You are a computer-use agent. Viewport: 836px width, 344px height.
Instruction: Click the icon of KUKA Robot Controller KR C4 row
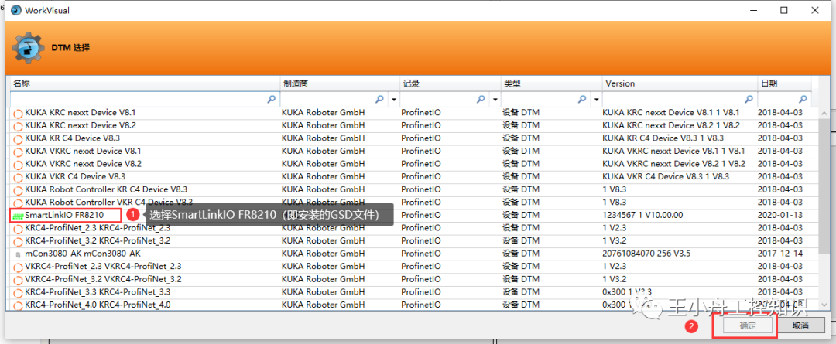click(18, 190)
